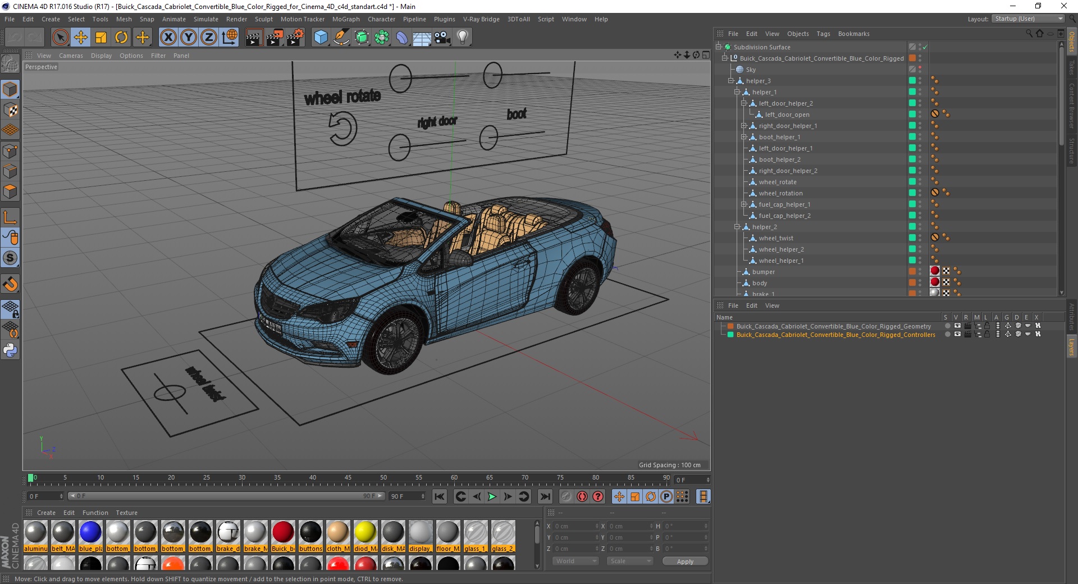Screen dimensions: 1078x584
Task: Open the vertical Layers tab
Action: [x=1071, y=346]
